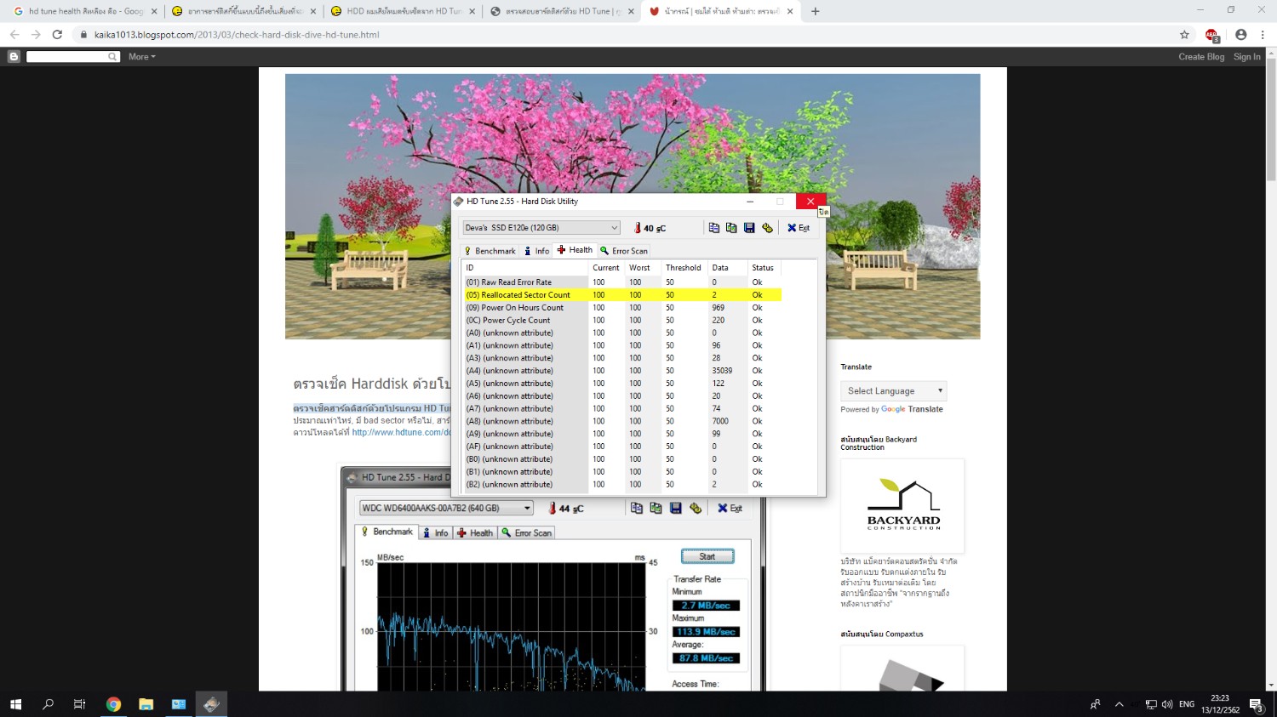
Task: Expand the More dropdown in Blogger bar
Action: coord(142,57)
